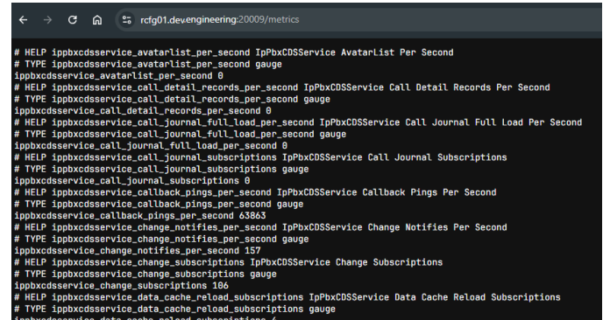Click the call_journal_full_load_per_second HELP line
603x320 pixels.
tap(298, 122)
